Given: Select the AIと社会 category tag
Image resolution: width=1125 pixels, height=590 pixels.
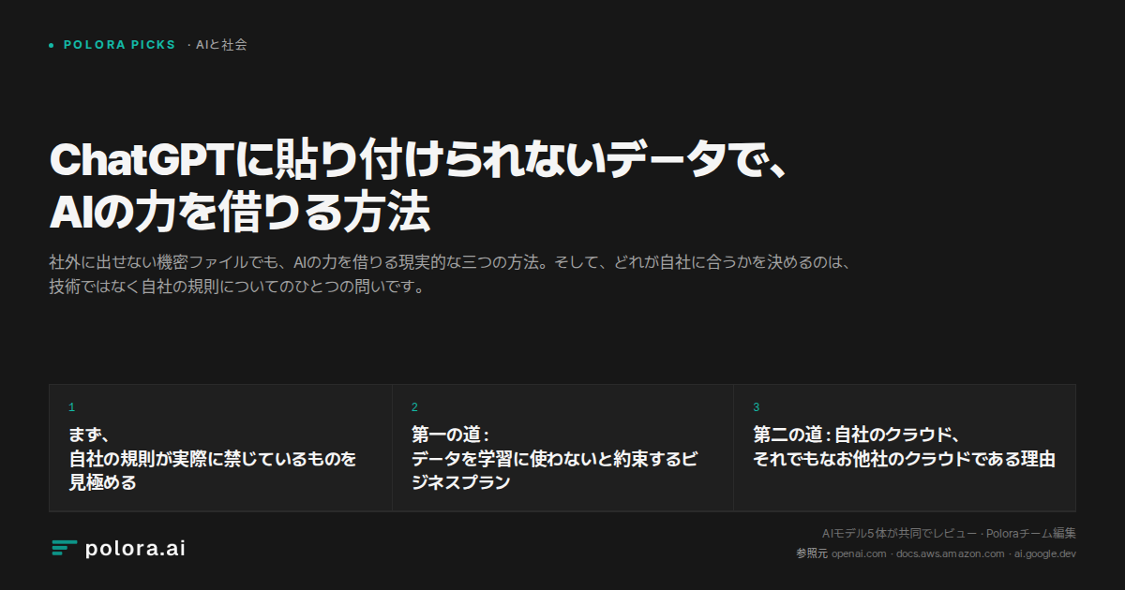Looking at the screenshot, I should [221, 45].
